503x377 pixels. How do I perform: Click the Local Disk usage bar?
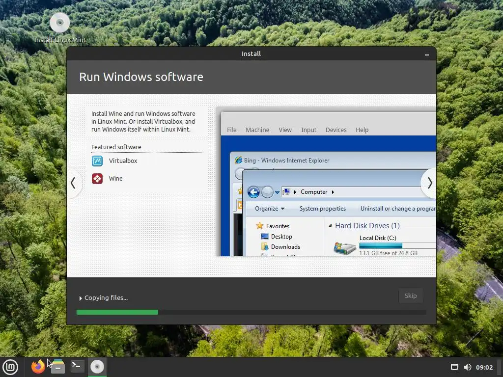coord(397,246)
